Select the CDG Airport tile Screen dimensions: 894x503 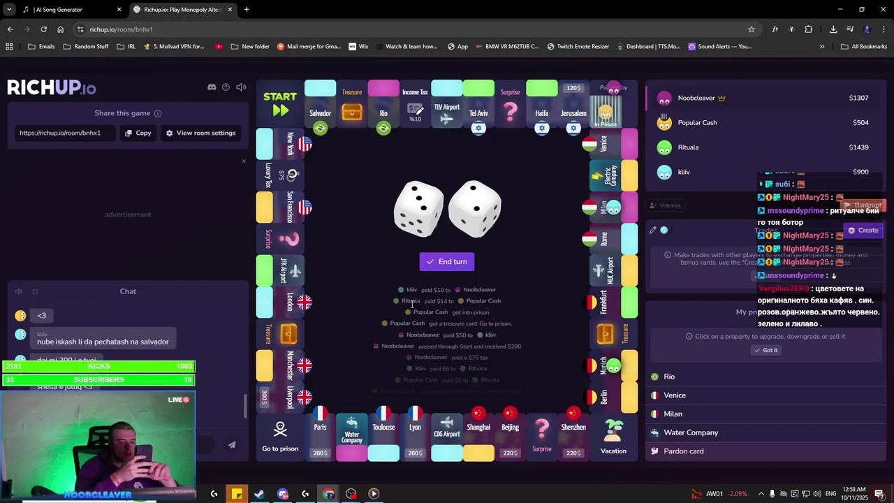(x=447, y=437)
